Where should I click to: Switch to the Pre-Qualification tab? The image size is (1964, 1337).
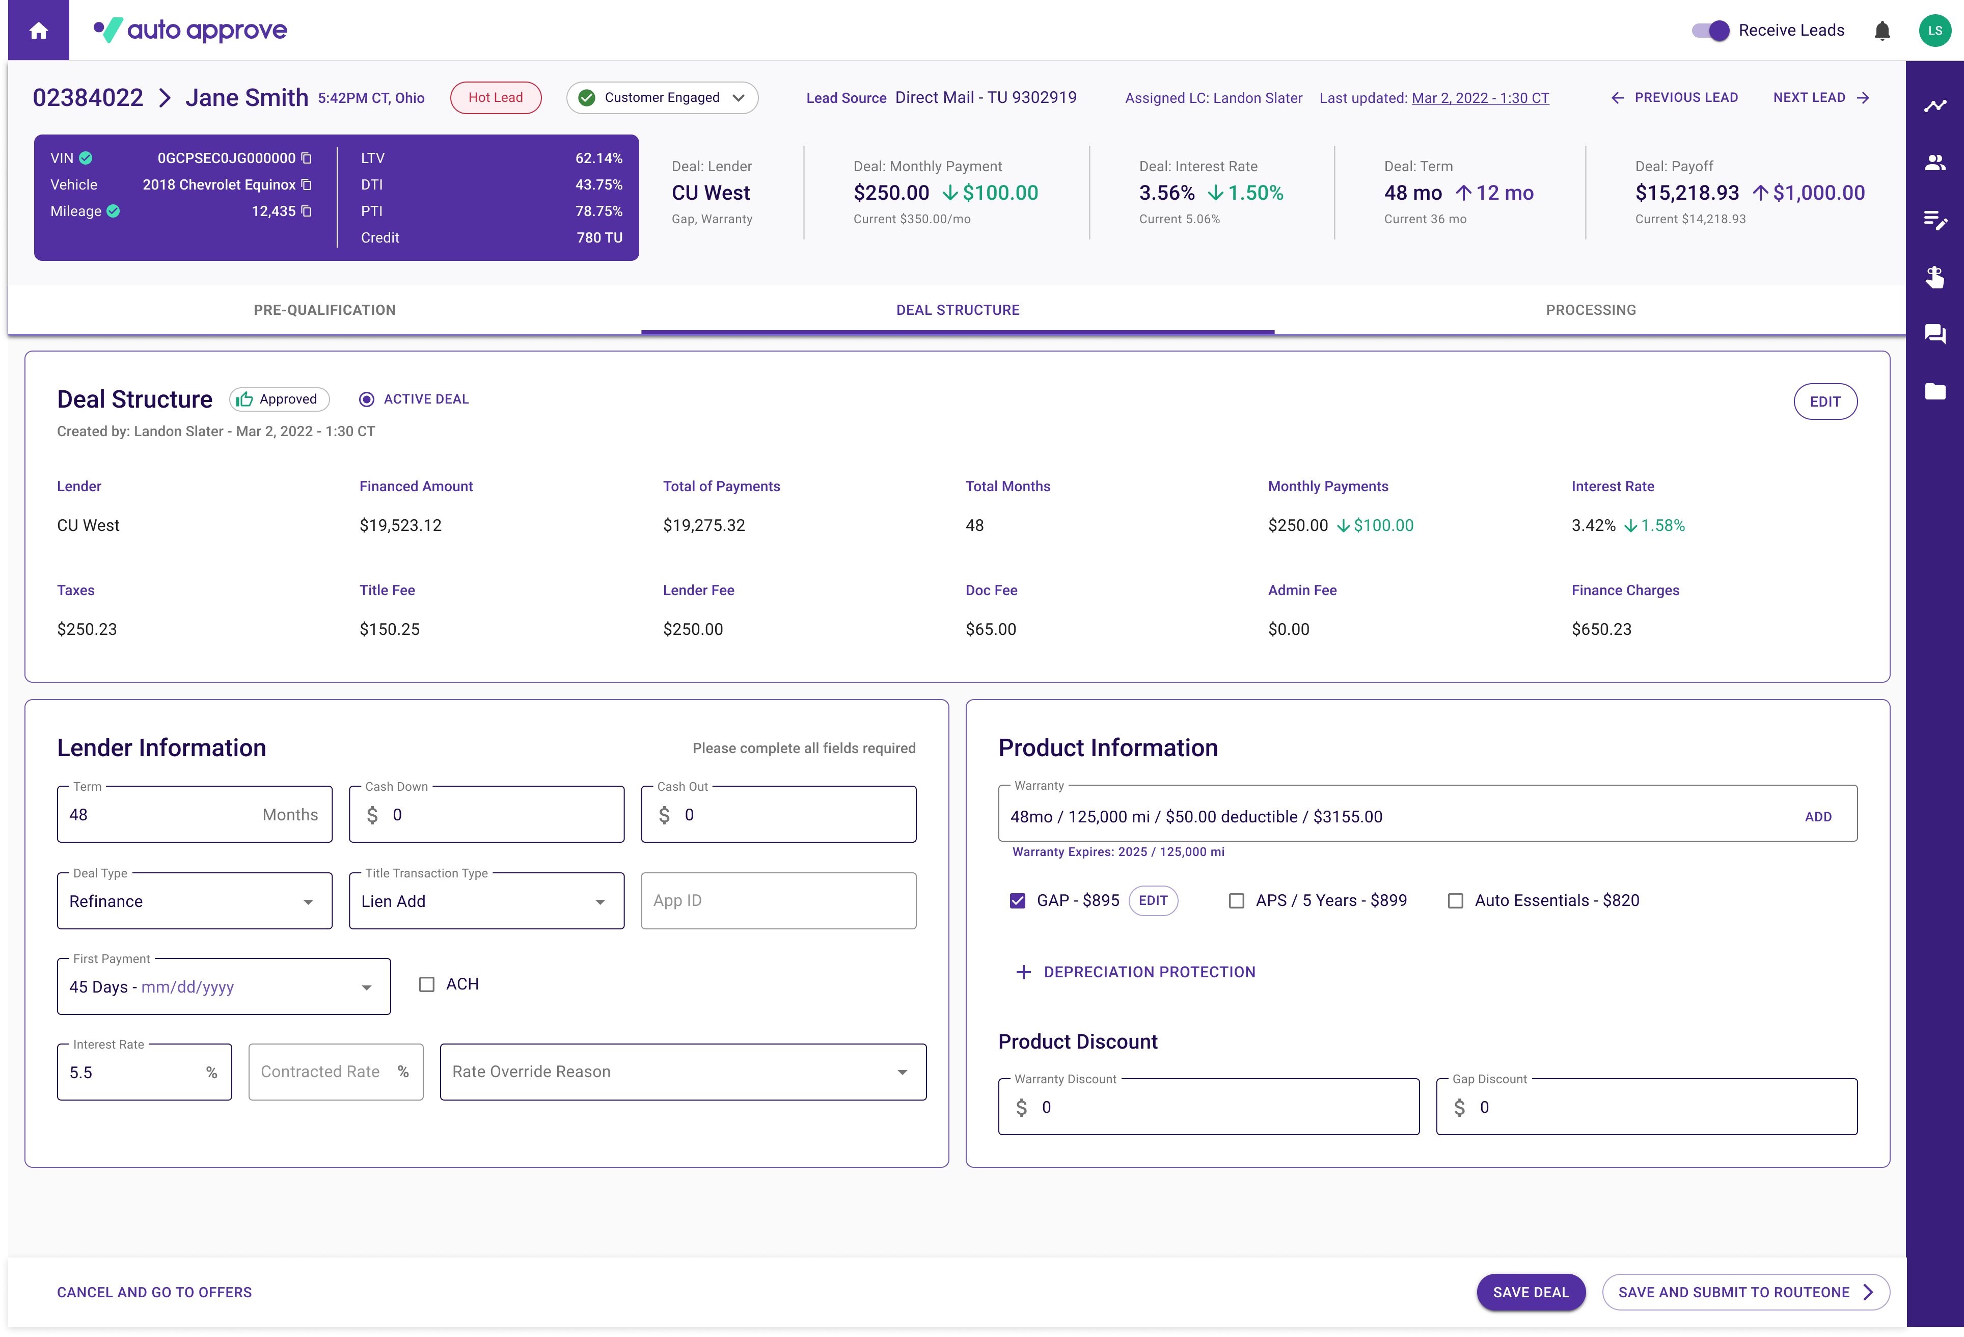tap(324, 310)
